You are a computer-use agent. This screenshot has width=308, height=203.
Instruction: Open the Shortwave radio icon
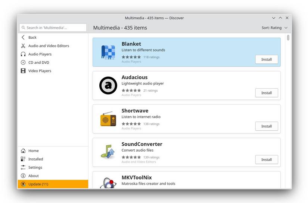click(x=108, y=119)
